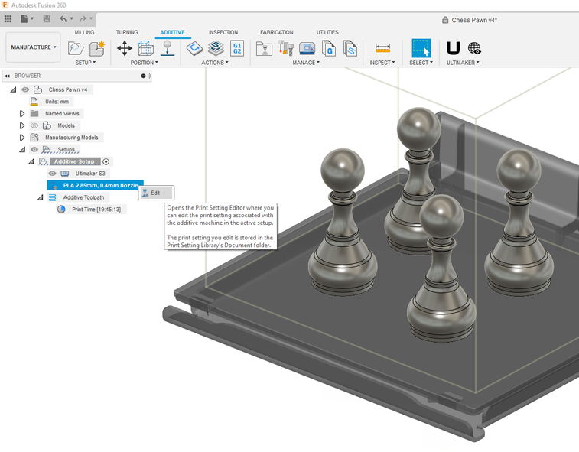Select Print Time [19:45:13] item
This screenshot has height=452, width=579.
[96, 210]
